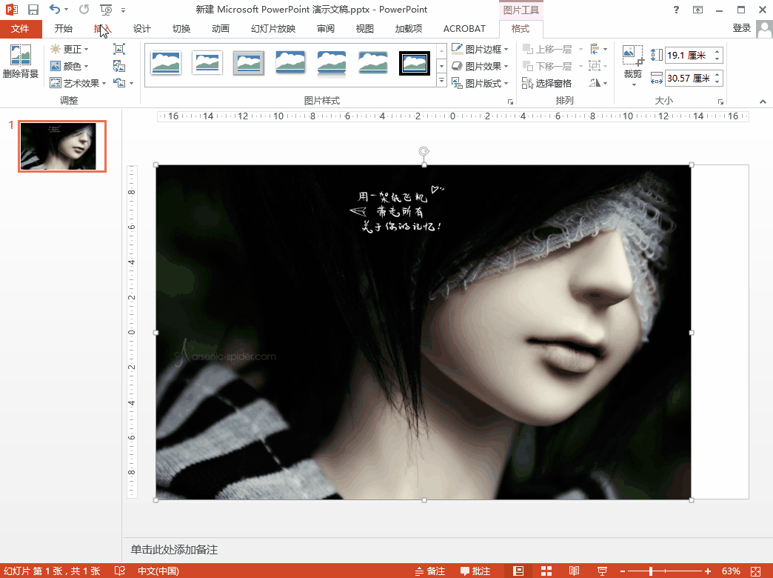Start slideshow from the status bar icon
The height and width of the screenshot is (578, 773).
click(603, 571)
